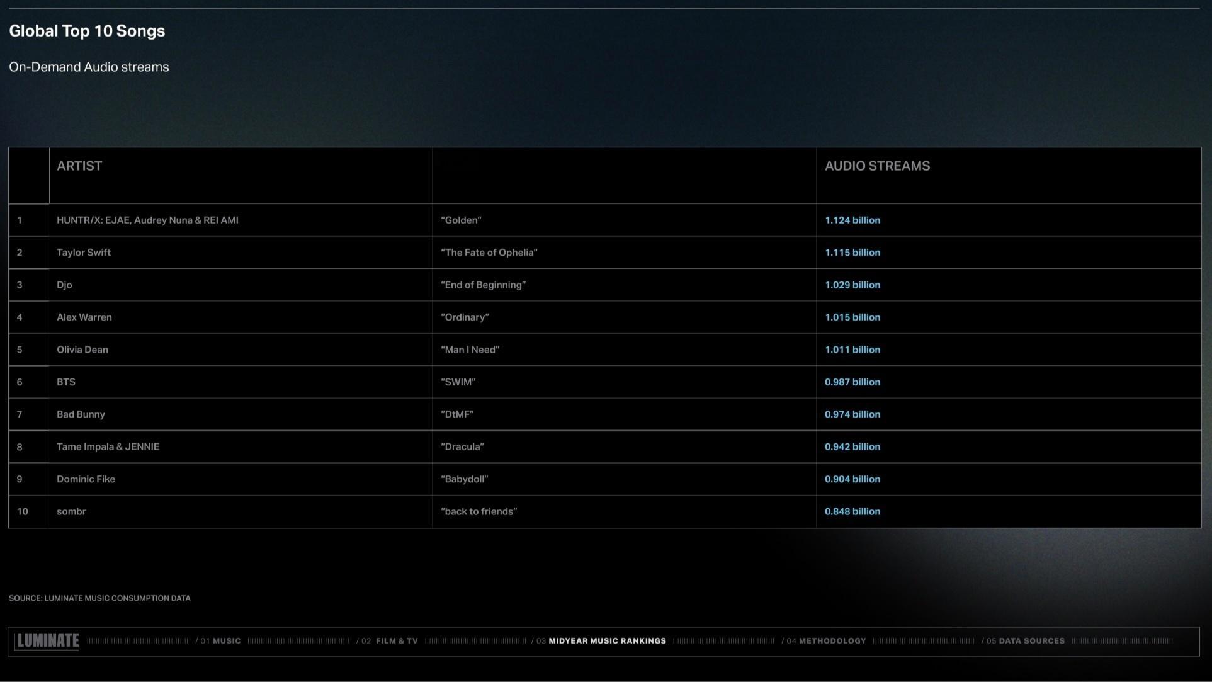This screenshot has width=1212, height=682.
Task: Select the song "SWIM"
Action: click(458, 382)
